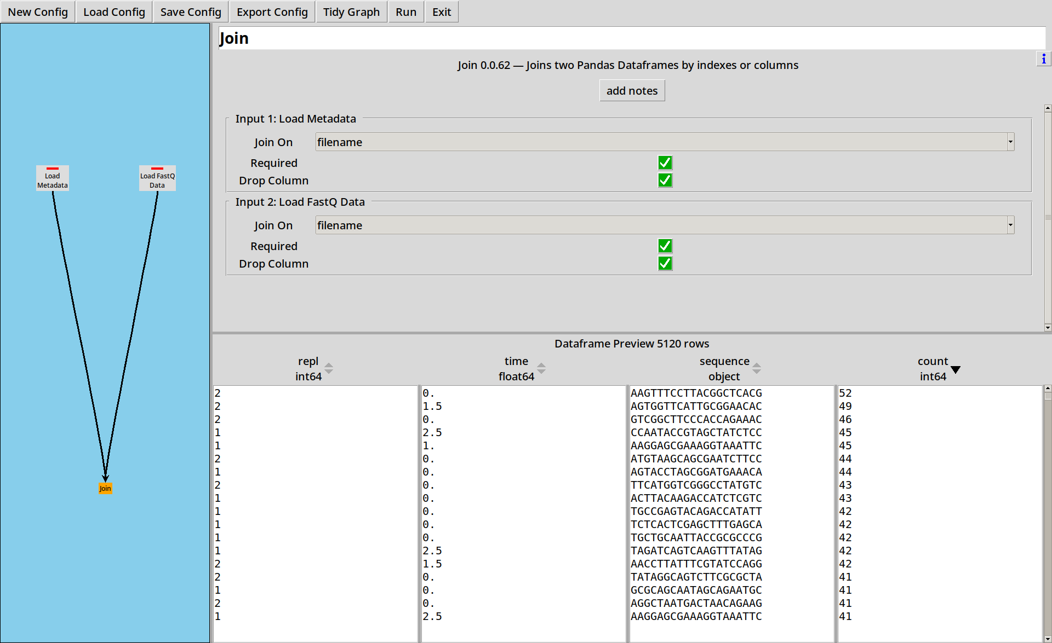
Task: Select sequence AGTACCTAGCGGATGAAACA
Action: 696,472
